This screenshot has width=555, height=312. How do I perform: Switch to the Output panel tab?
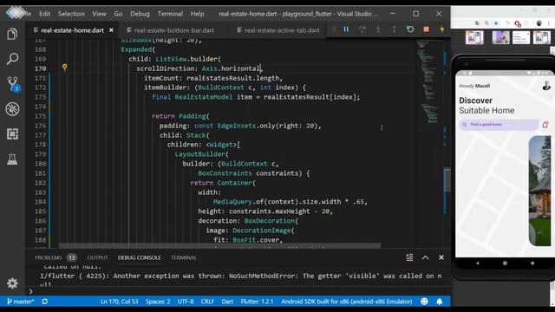[x=97, y=257]
